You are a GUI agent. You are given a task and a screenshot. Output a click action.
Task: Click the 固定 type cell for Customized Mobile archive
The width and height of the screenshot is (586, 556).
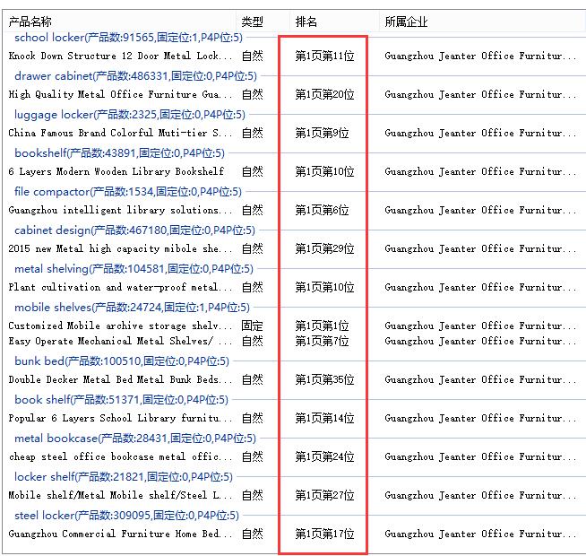(x=253, y=326)
